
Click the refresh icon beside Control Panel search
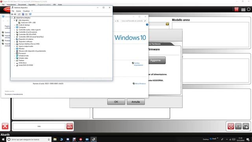point(118,21)
